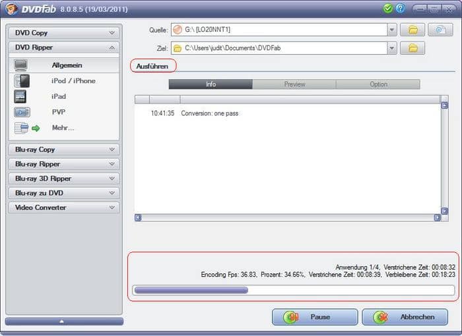Image resolution: width=462 pixels, height=336 pixels.
Task: Select the iPad device icon
Action: click(x=20, y=96)
